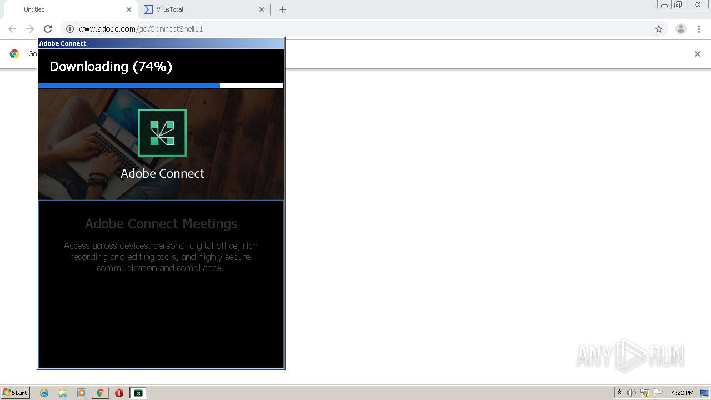The height and width of the screenshot is (400, 711).
Task: Open Action Center flag icon
Action: click(x=658, y=393)
